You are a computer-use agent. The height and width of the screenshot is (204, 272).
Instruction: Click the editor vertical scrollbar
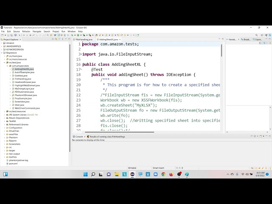[x=221, y=50]
